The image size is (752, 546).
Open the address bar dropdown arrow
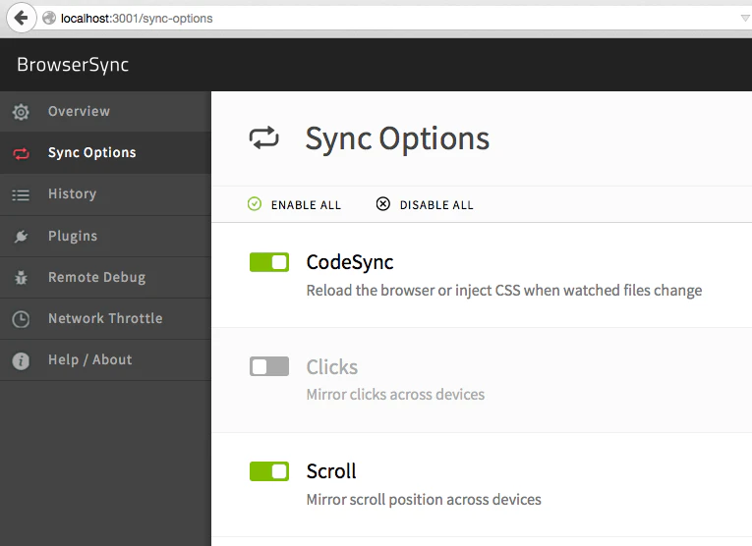(745, 19)
